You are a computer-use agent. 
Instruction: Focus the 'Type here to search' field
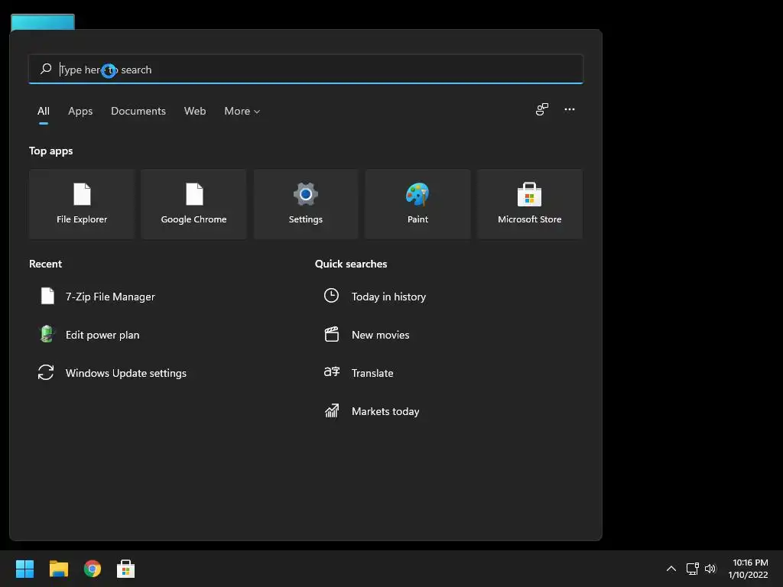coord(306,70)
